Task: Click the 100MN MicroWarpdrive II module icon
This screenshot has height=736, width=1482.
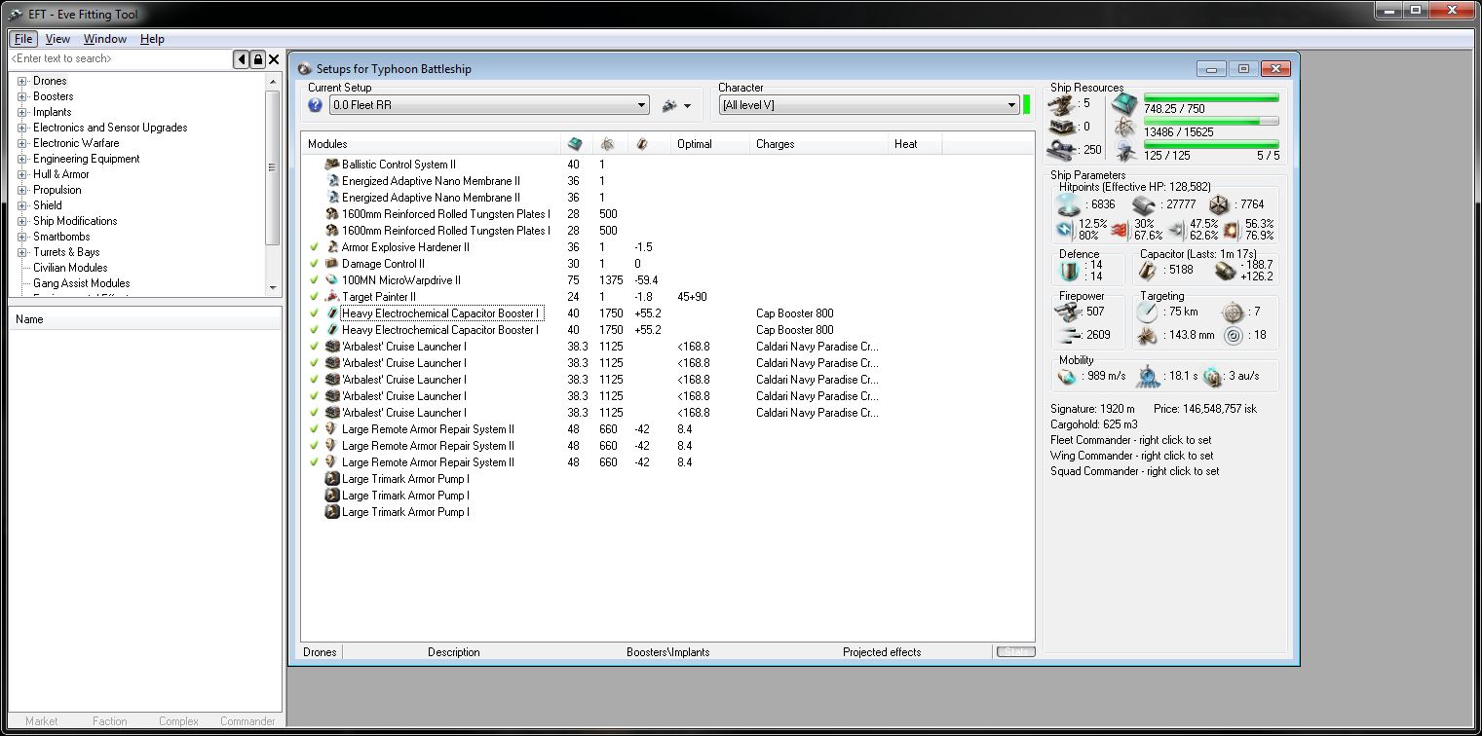Action: [332, 280]
